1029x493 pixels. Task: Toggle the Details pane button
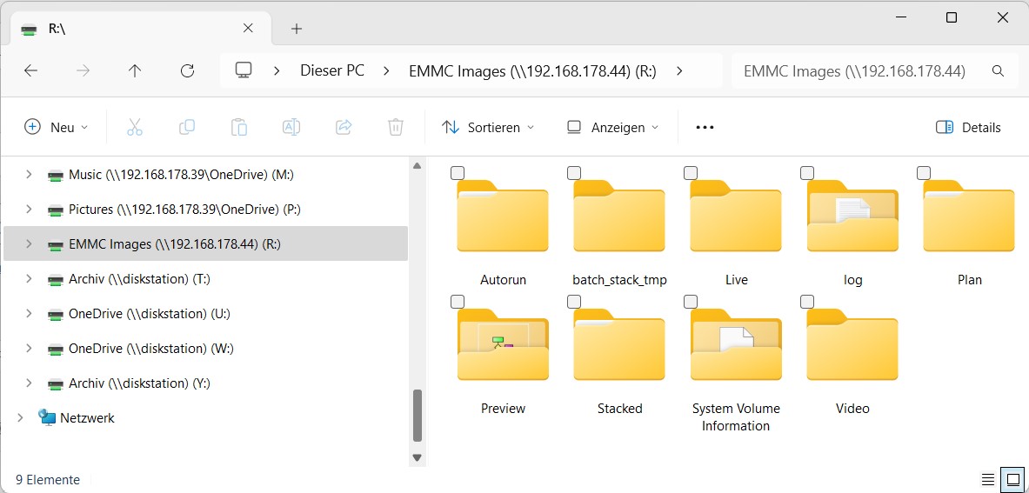(968, 127)
